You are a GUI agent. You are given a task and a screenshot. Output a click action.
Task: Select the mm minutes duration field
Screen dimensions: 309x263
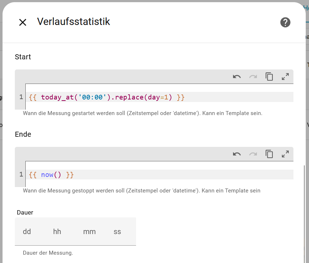89,232
